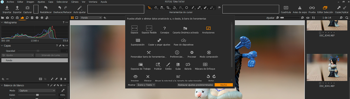Open Histograma panel options menu
350x99 pixels.
(x=67, y=22)
